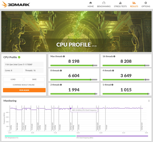
Task: Click the CPU Profile banner image
Action: tap(76, 31)
